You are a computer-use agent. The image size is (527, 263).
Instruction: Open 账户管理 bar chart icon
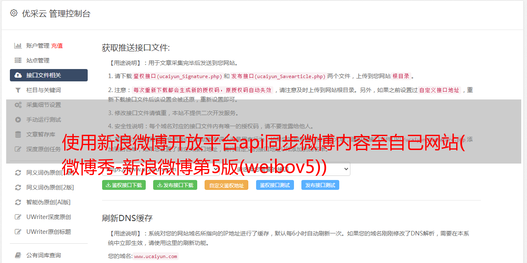tap(18, 46)
